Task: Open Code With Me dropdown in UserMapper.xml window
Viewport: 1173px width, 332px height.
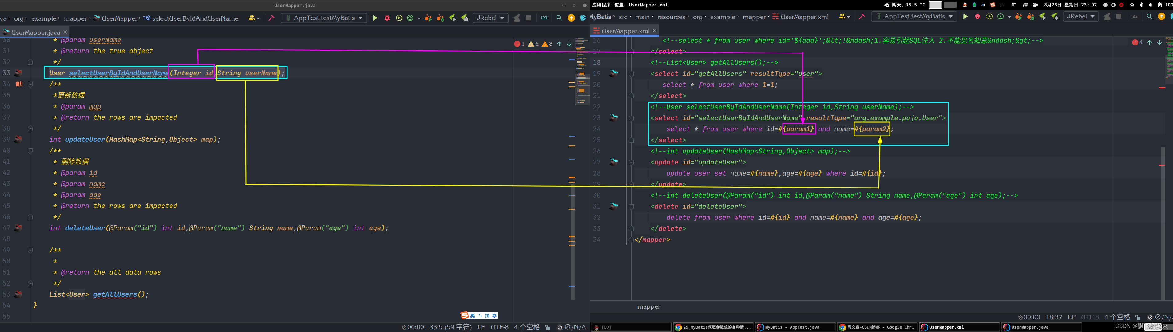Action: tap(844, 16)
